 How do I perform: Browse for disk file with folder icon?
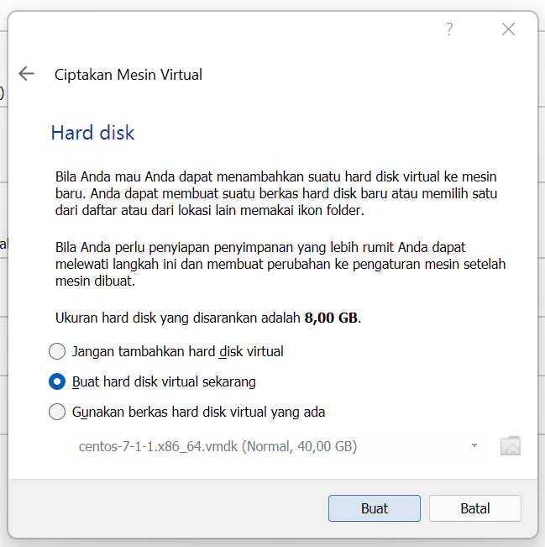coord(511,446)
